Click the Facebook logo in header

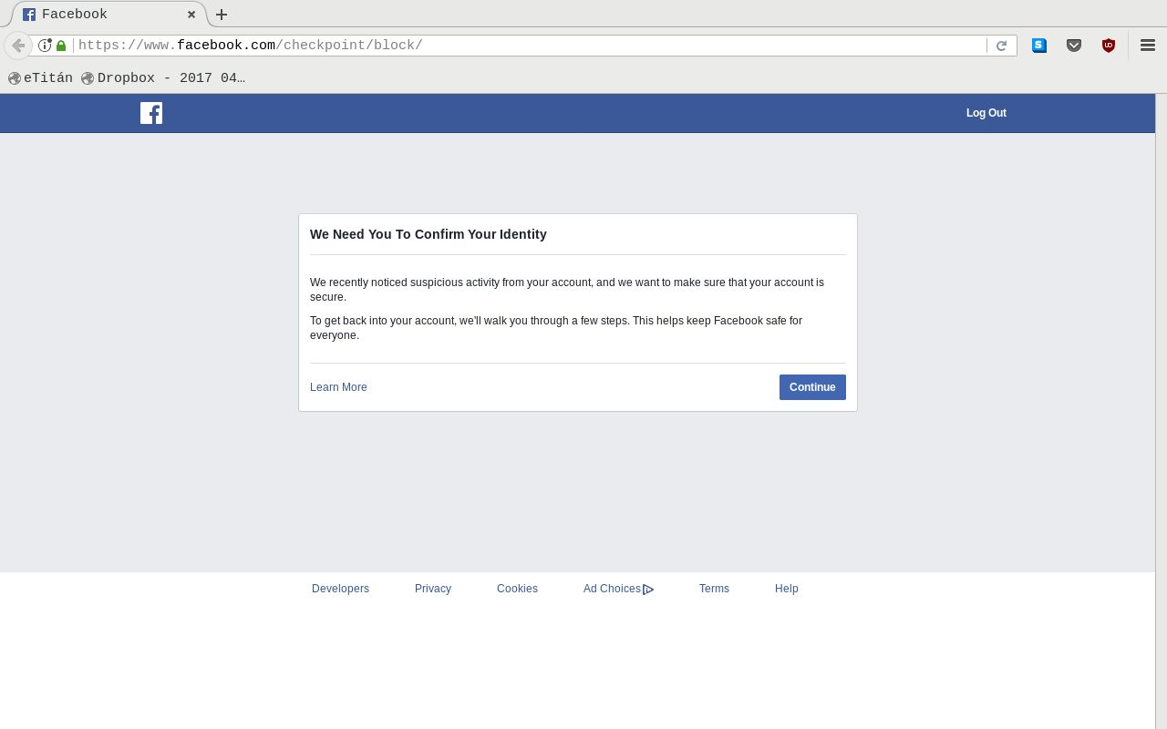point(151,113)
